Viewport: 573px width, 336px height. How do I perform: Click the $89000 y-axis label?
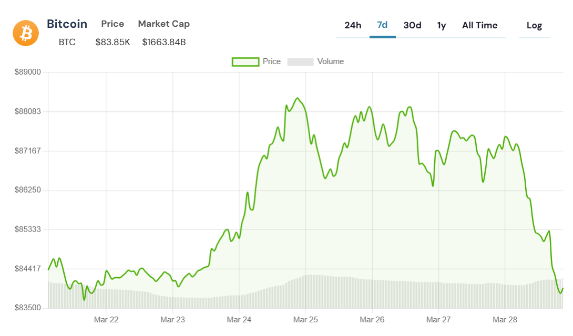[28, 72]
